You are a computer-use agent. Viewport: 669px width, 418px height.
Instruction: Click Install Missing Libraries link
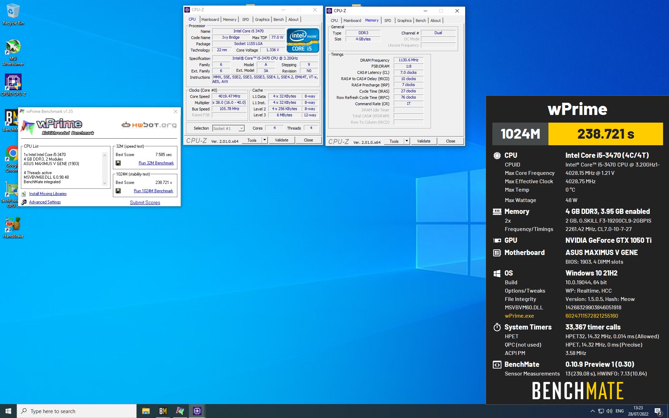pos(48,194)
